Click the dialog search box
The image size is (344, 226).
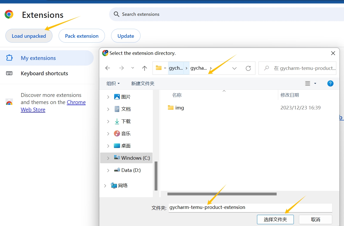click(297, 68)
